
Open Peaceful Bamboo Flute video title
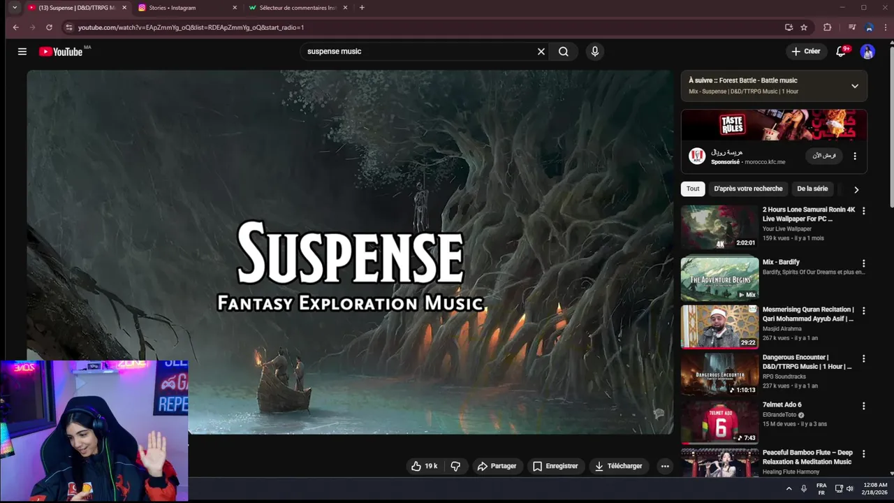807,457
